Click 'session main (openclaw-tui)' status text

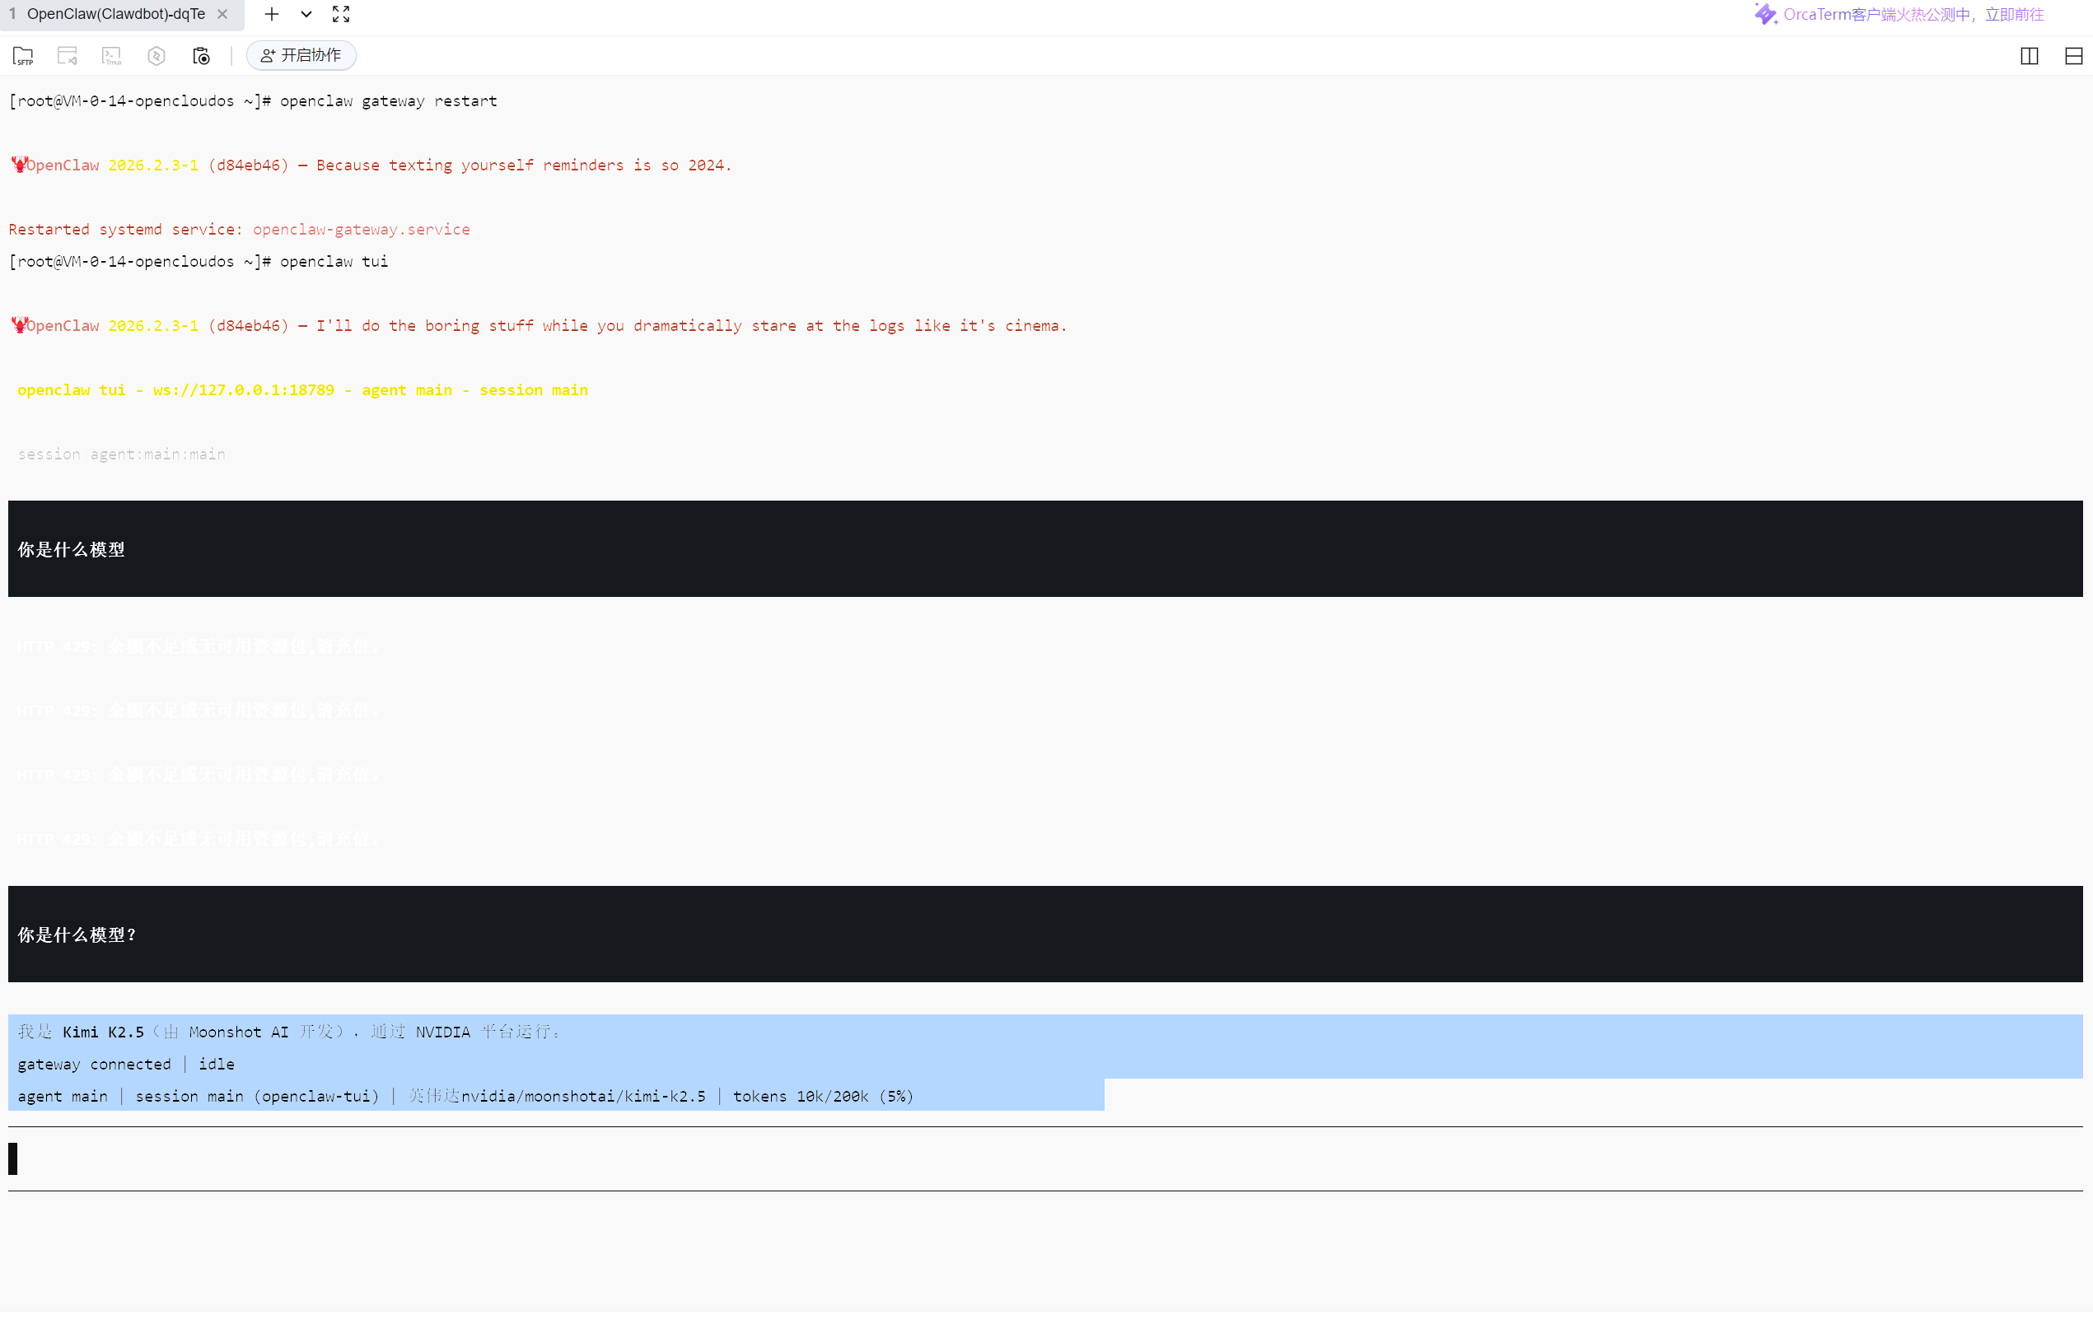257,1096
